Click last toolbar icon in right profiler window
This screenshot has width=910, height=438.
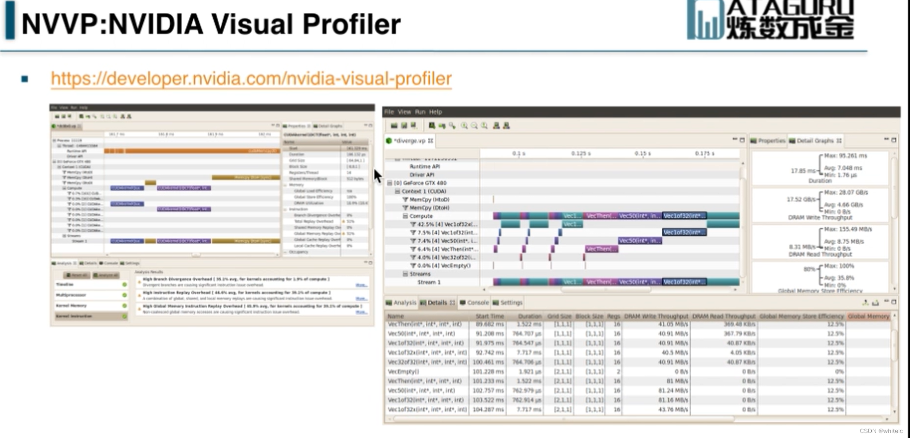pyautogui.click(x=506, y=126)
